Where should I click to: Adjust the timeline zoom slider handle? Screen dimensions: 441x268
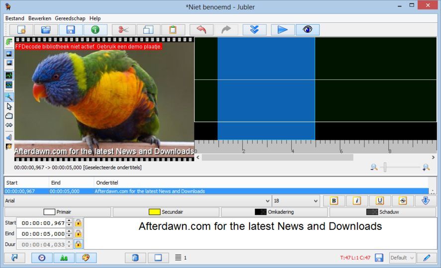(385, 167)
